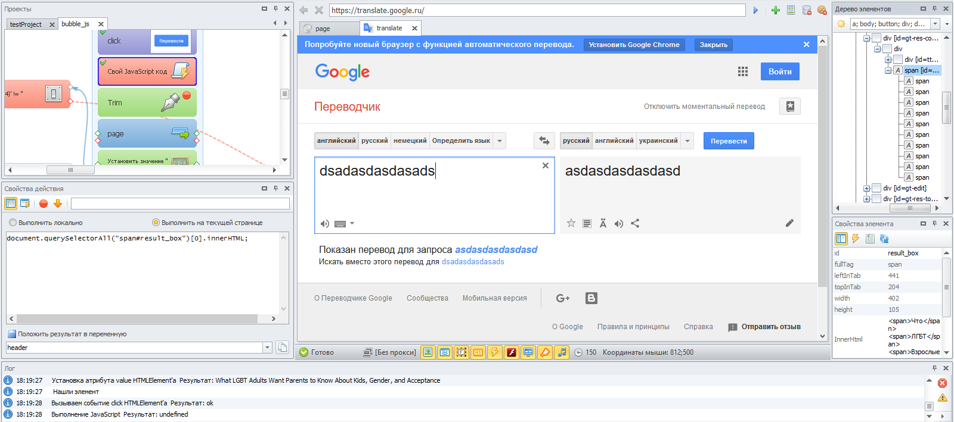
Task: Click the sun filter icon in the element tree
Action: coord(841,24)
